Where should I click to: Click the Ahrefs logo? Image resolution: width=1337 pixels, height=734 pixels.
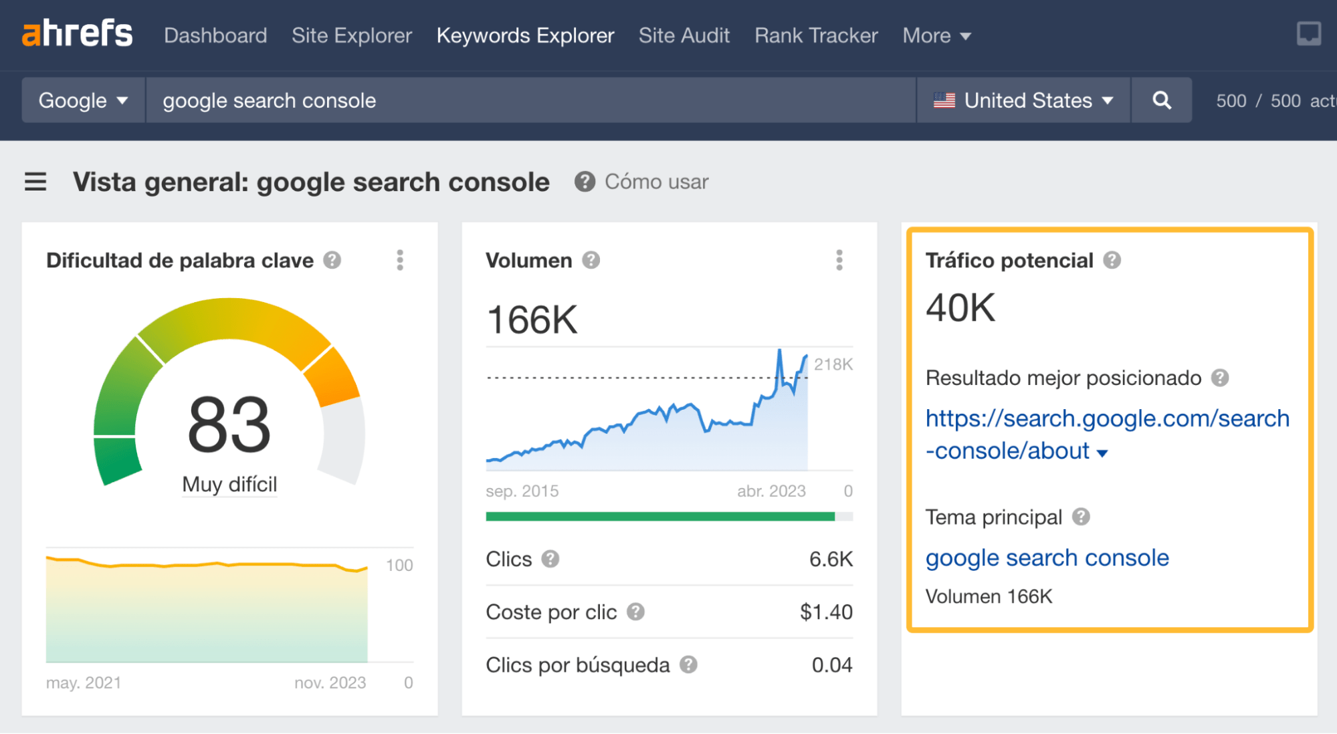click(x=77, y=34)
